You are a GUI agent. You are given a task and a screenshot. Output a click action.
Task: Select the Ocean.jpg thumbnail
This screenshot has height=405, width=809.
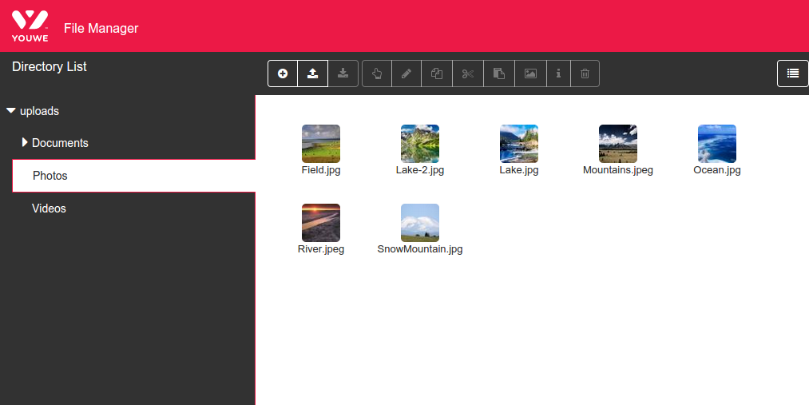[717, 144]
